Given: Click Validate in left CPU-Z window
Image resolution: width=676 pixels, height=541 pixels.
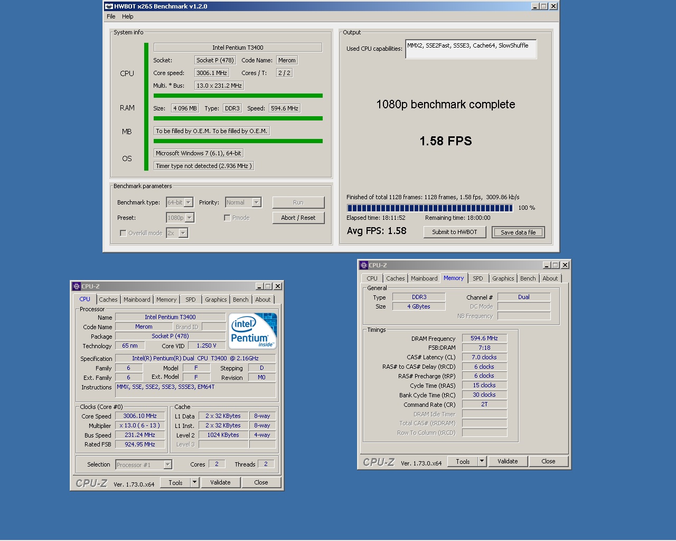Looking at the screenshot, I should point(220,482).
